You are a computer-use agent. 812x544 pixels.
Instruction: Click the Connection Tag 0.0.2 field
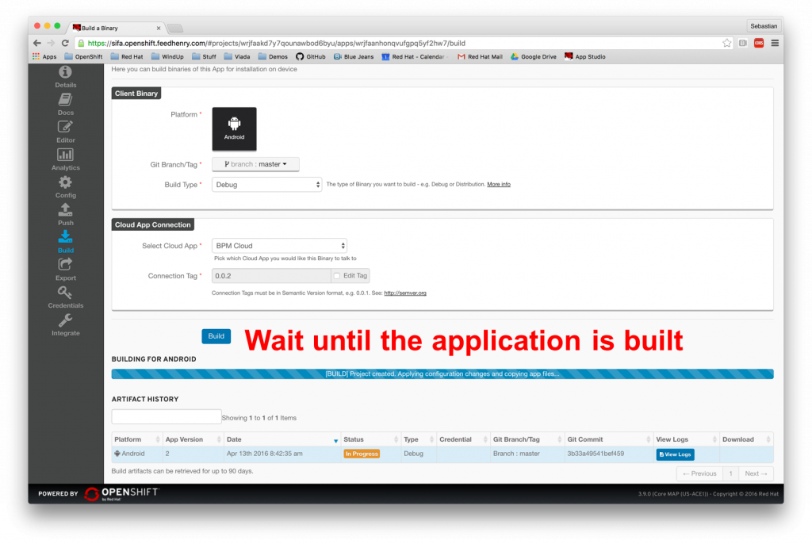(x=271, y=276)
